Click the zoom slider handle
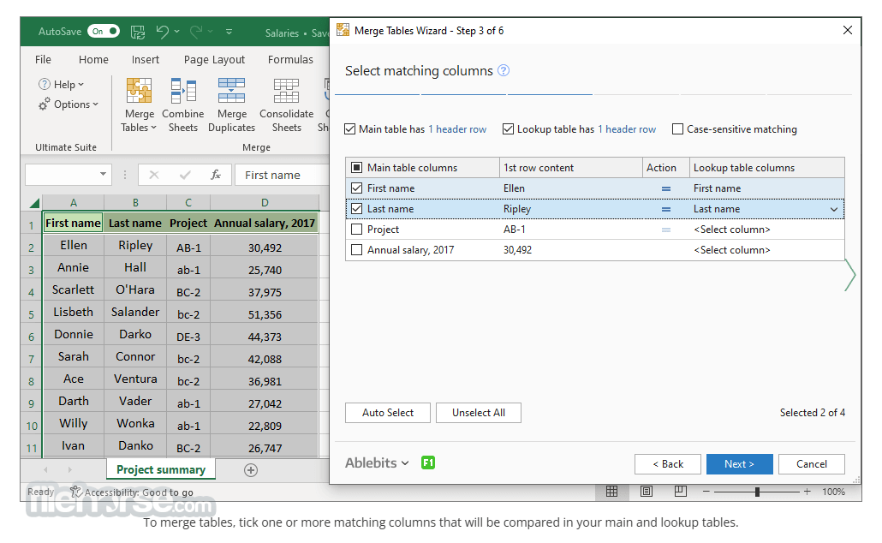The width and height of the screenshot is (882, 543). (x=757, y=492)
